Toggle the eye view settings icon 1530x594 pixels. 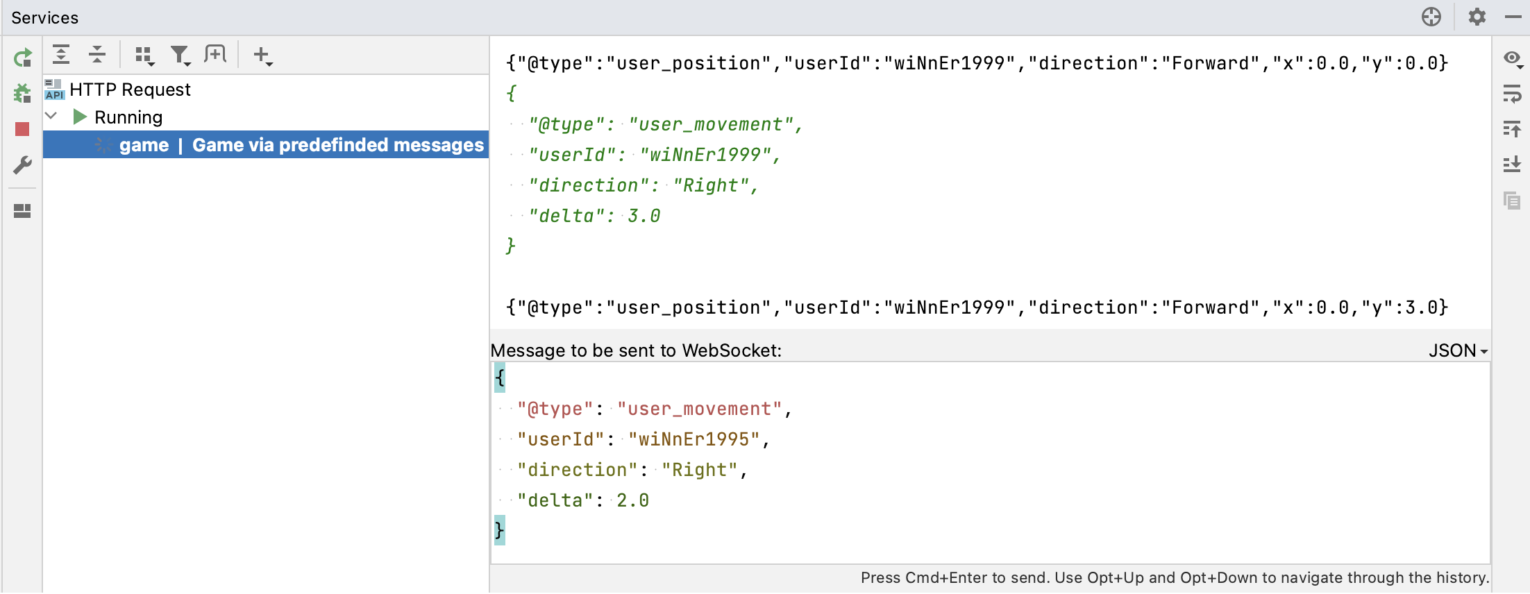point(1513,58)
